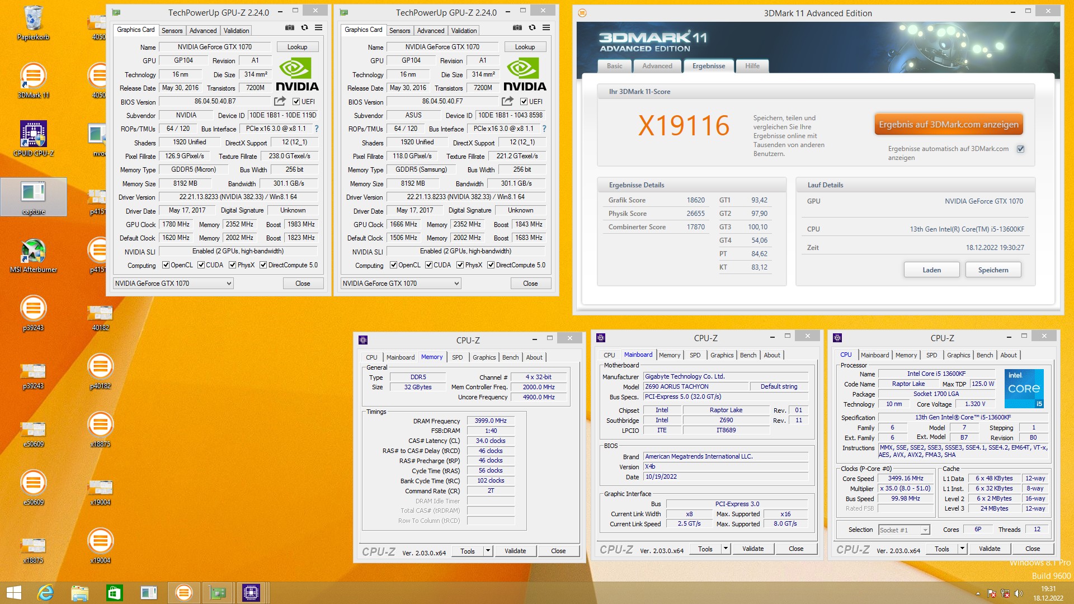Screen dimensions: 1074x604
Task: Click Speichern button in 3DMark 11
Action: click(993, 270)
